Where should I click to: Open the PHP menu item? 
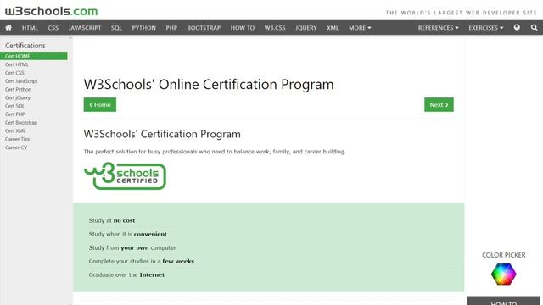[171, 28]
